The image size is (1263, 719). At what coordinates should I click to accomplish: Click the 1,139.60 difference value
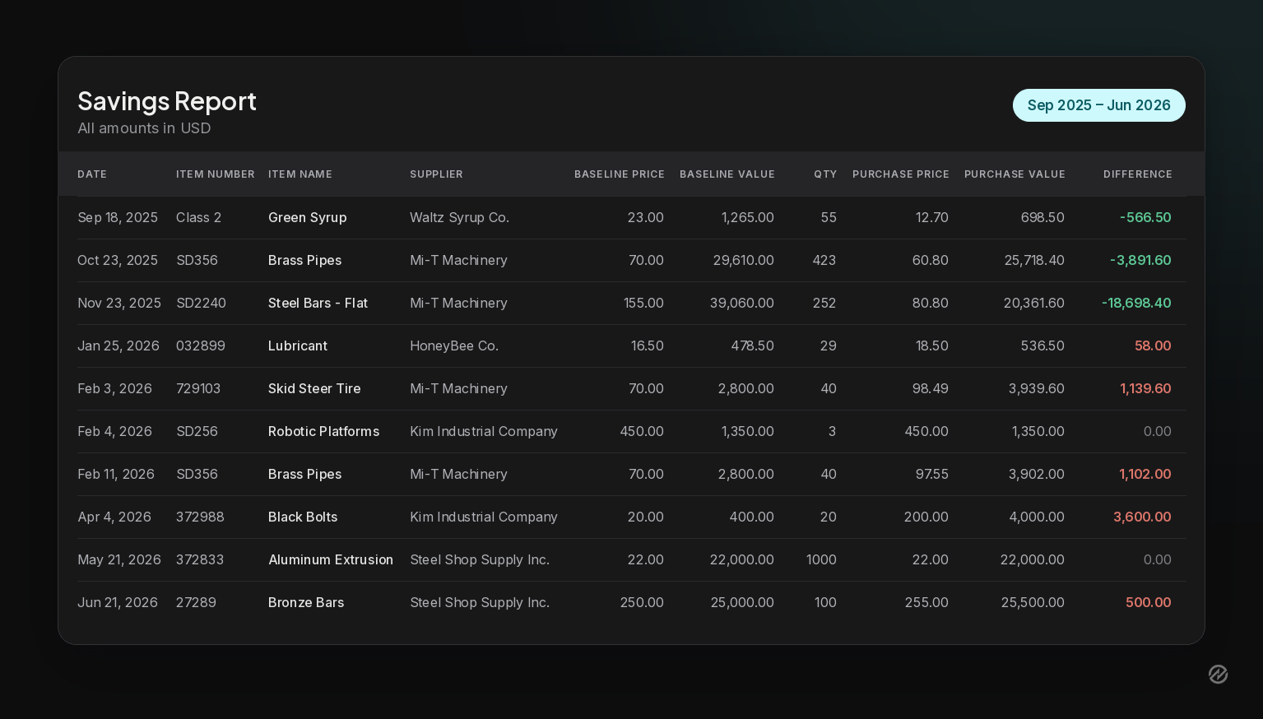click(x=1145, y=388)
